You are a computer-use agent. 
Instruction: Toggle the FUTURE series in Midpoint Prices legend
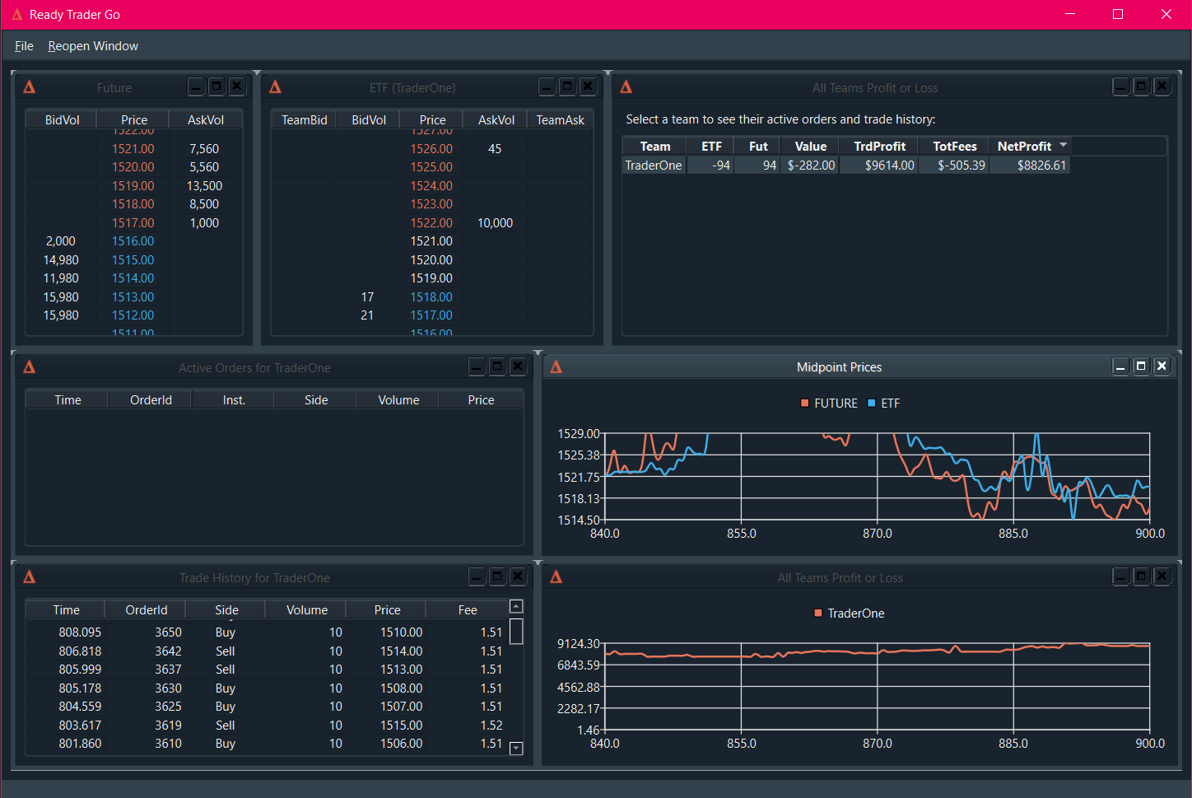(835, 404)
